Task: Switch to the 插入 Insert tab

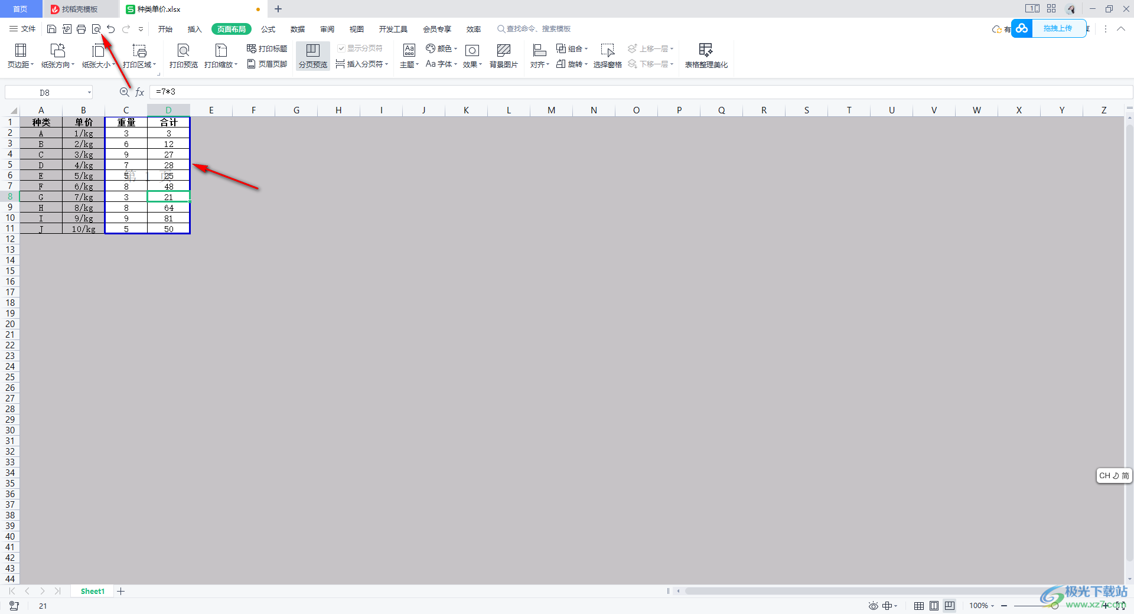Action: 195,29
